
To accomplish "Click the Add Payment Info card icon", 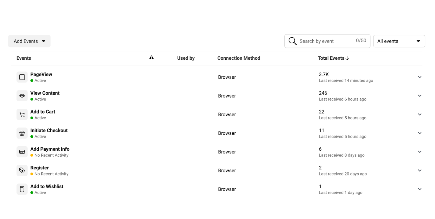I will click(22, 152).
